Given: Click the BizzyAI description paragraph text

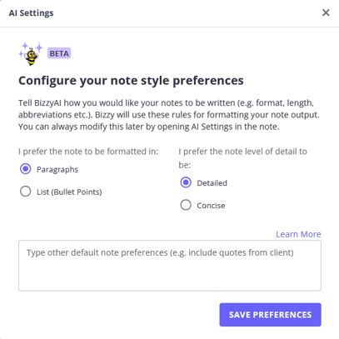Looking at the screenshot, I should (169, 115).
